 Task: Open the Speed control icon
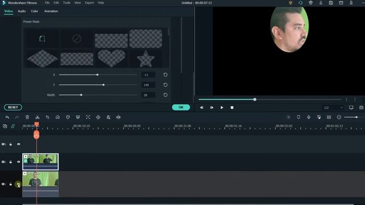click(58, 117)
